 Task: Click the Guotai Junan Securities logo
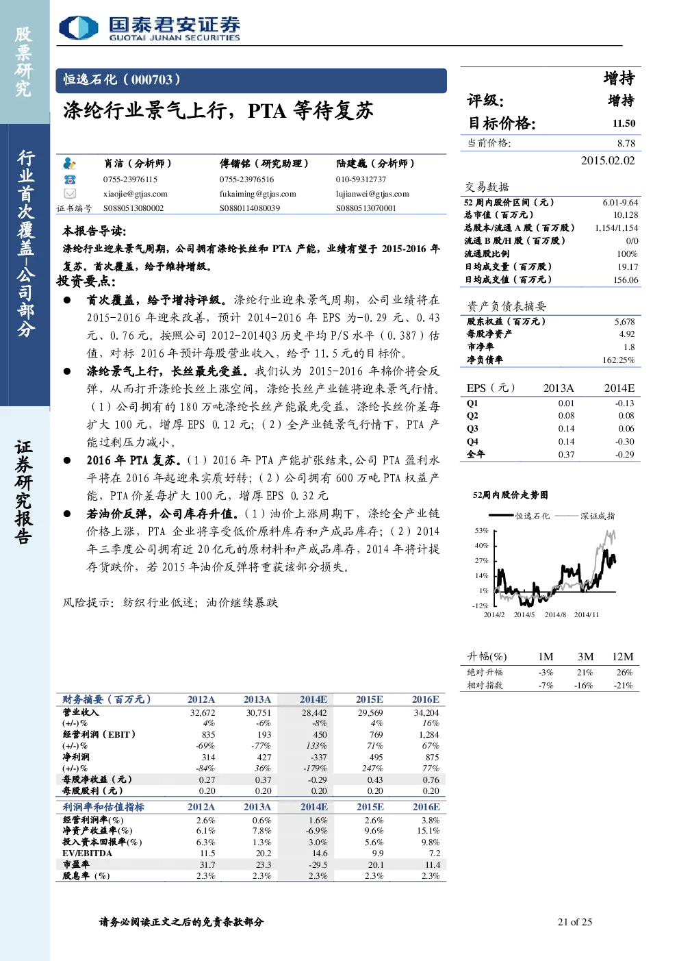(x=149, y=27)
